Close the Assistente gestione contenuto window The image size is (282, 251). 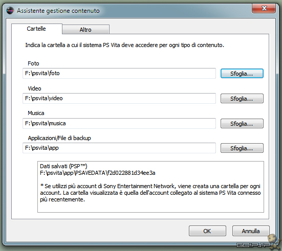pyautogui.click(x=264, y=8)
